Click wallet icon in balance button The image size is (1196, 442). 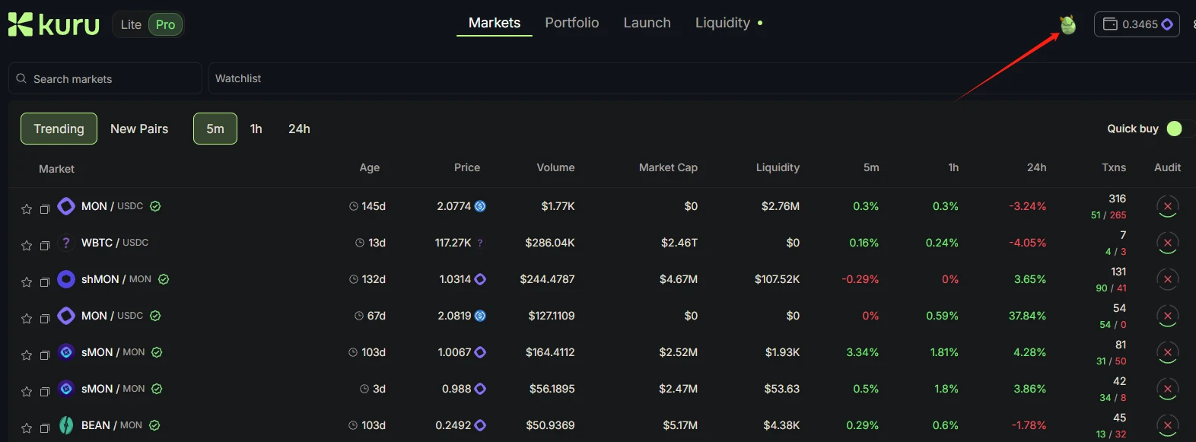[x=1110, y=24]
